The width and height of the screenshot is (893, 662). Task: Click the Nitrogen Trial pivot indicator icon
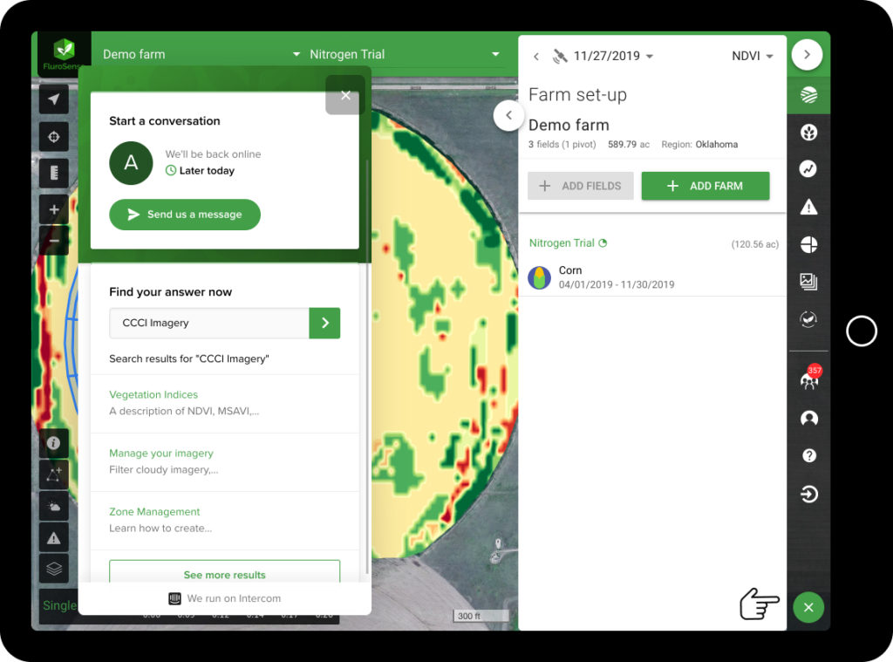tap(603, 242)
